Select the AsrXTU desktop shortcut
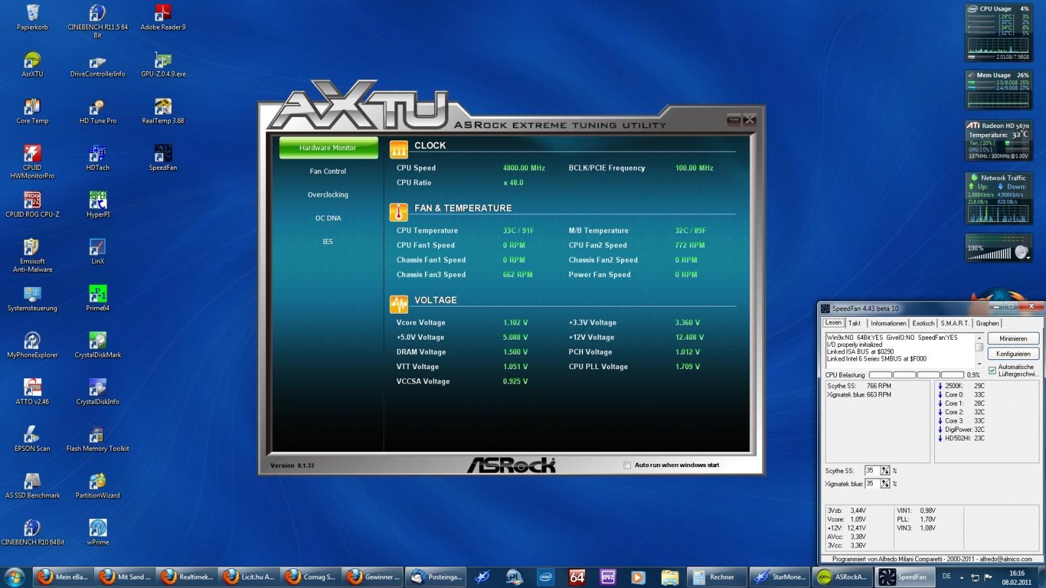 coord(32,64)
